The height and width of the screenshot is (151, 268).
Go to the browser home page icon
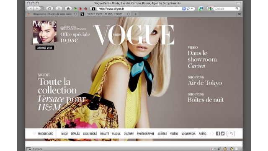click(x=68, y=8)
